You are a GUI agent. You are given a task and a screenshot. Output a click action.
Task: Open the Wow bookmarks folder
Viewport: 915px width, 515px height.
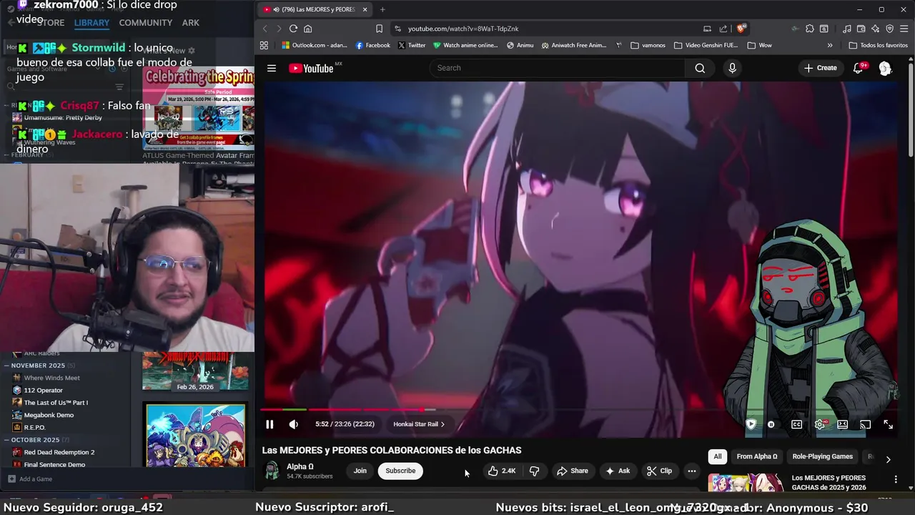point(759,45)
